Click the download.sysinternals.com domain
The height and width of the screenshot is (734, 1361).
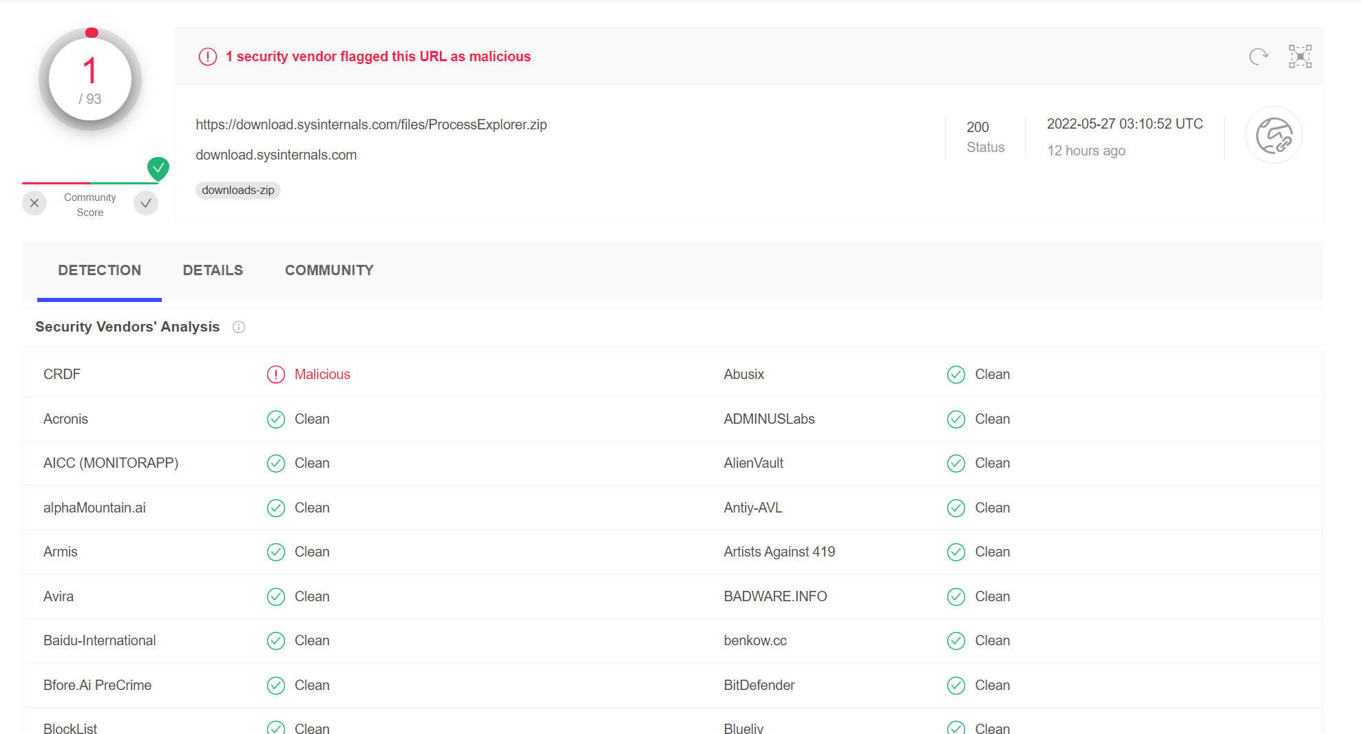pyautogui.click(x=276, y=155)
